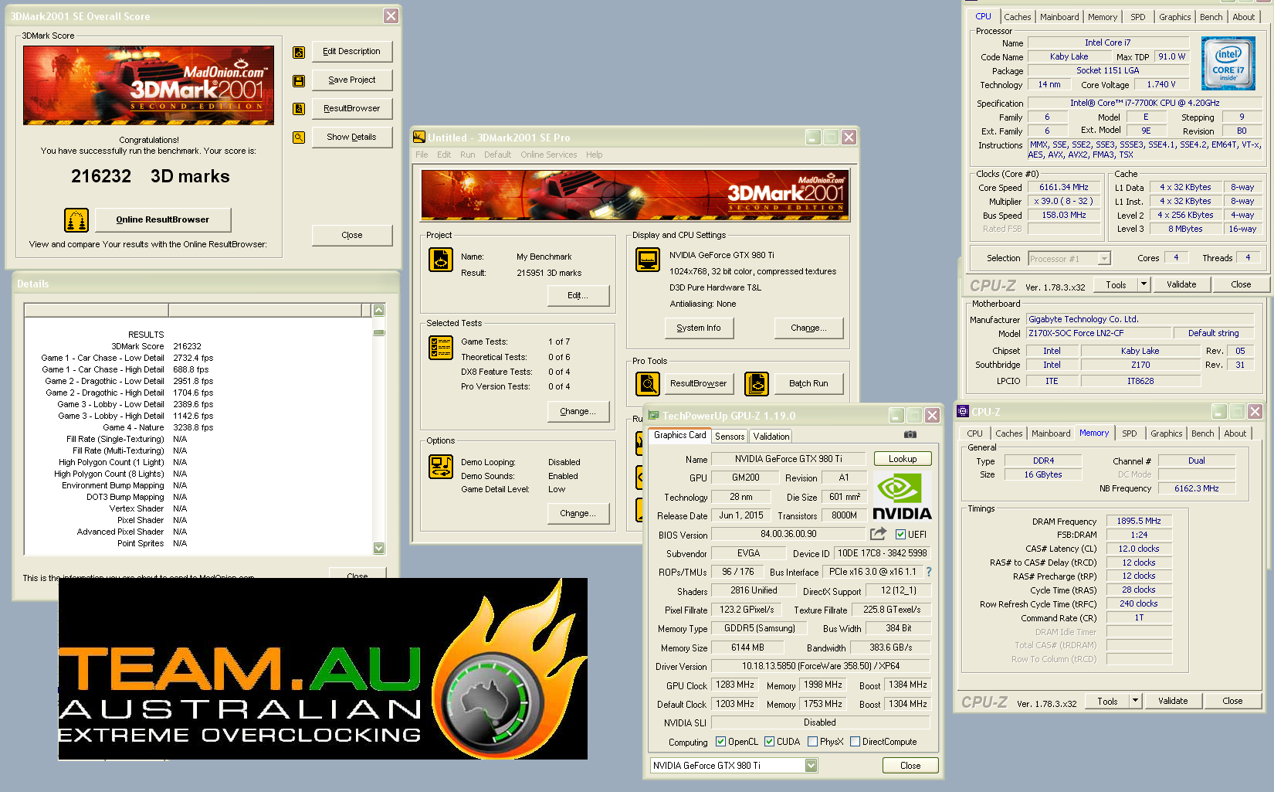Click Show Details button
1274x792 pixels.
pyautogui.click(x=351, y=138)
